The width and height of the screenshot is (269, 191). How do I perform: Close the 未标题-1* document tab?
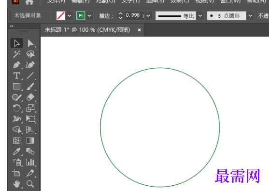(x=139, y=30)
